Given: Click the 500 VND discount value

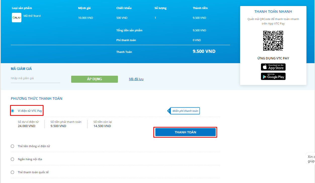Looking at the screenshot, I should click(122, 18).
